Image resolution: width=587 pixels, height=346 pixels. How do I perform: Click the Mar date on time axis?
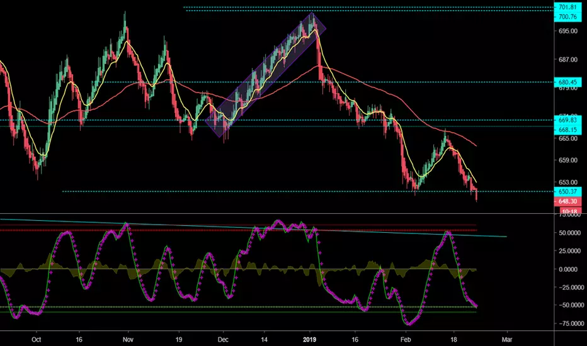click(x=506, y=340)
